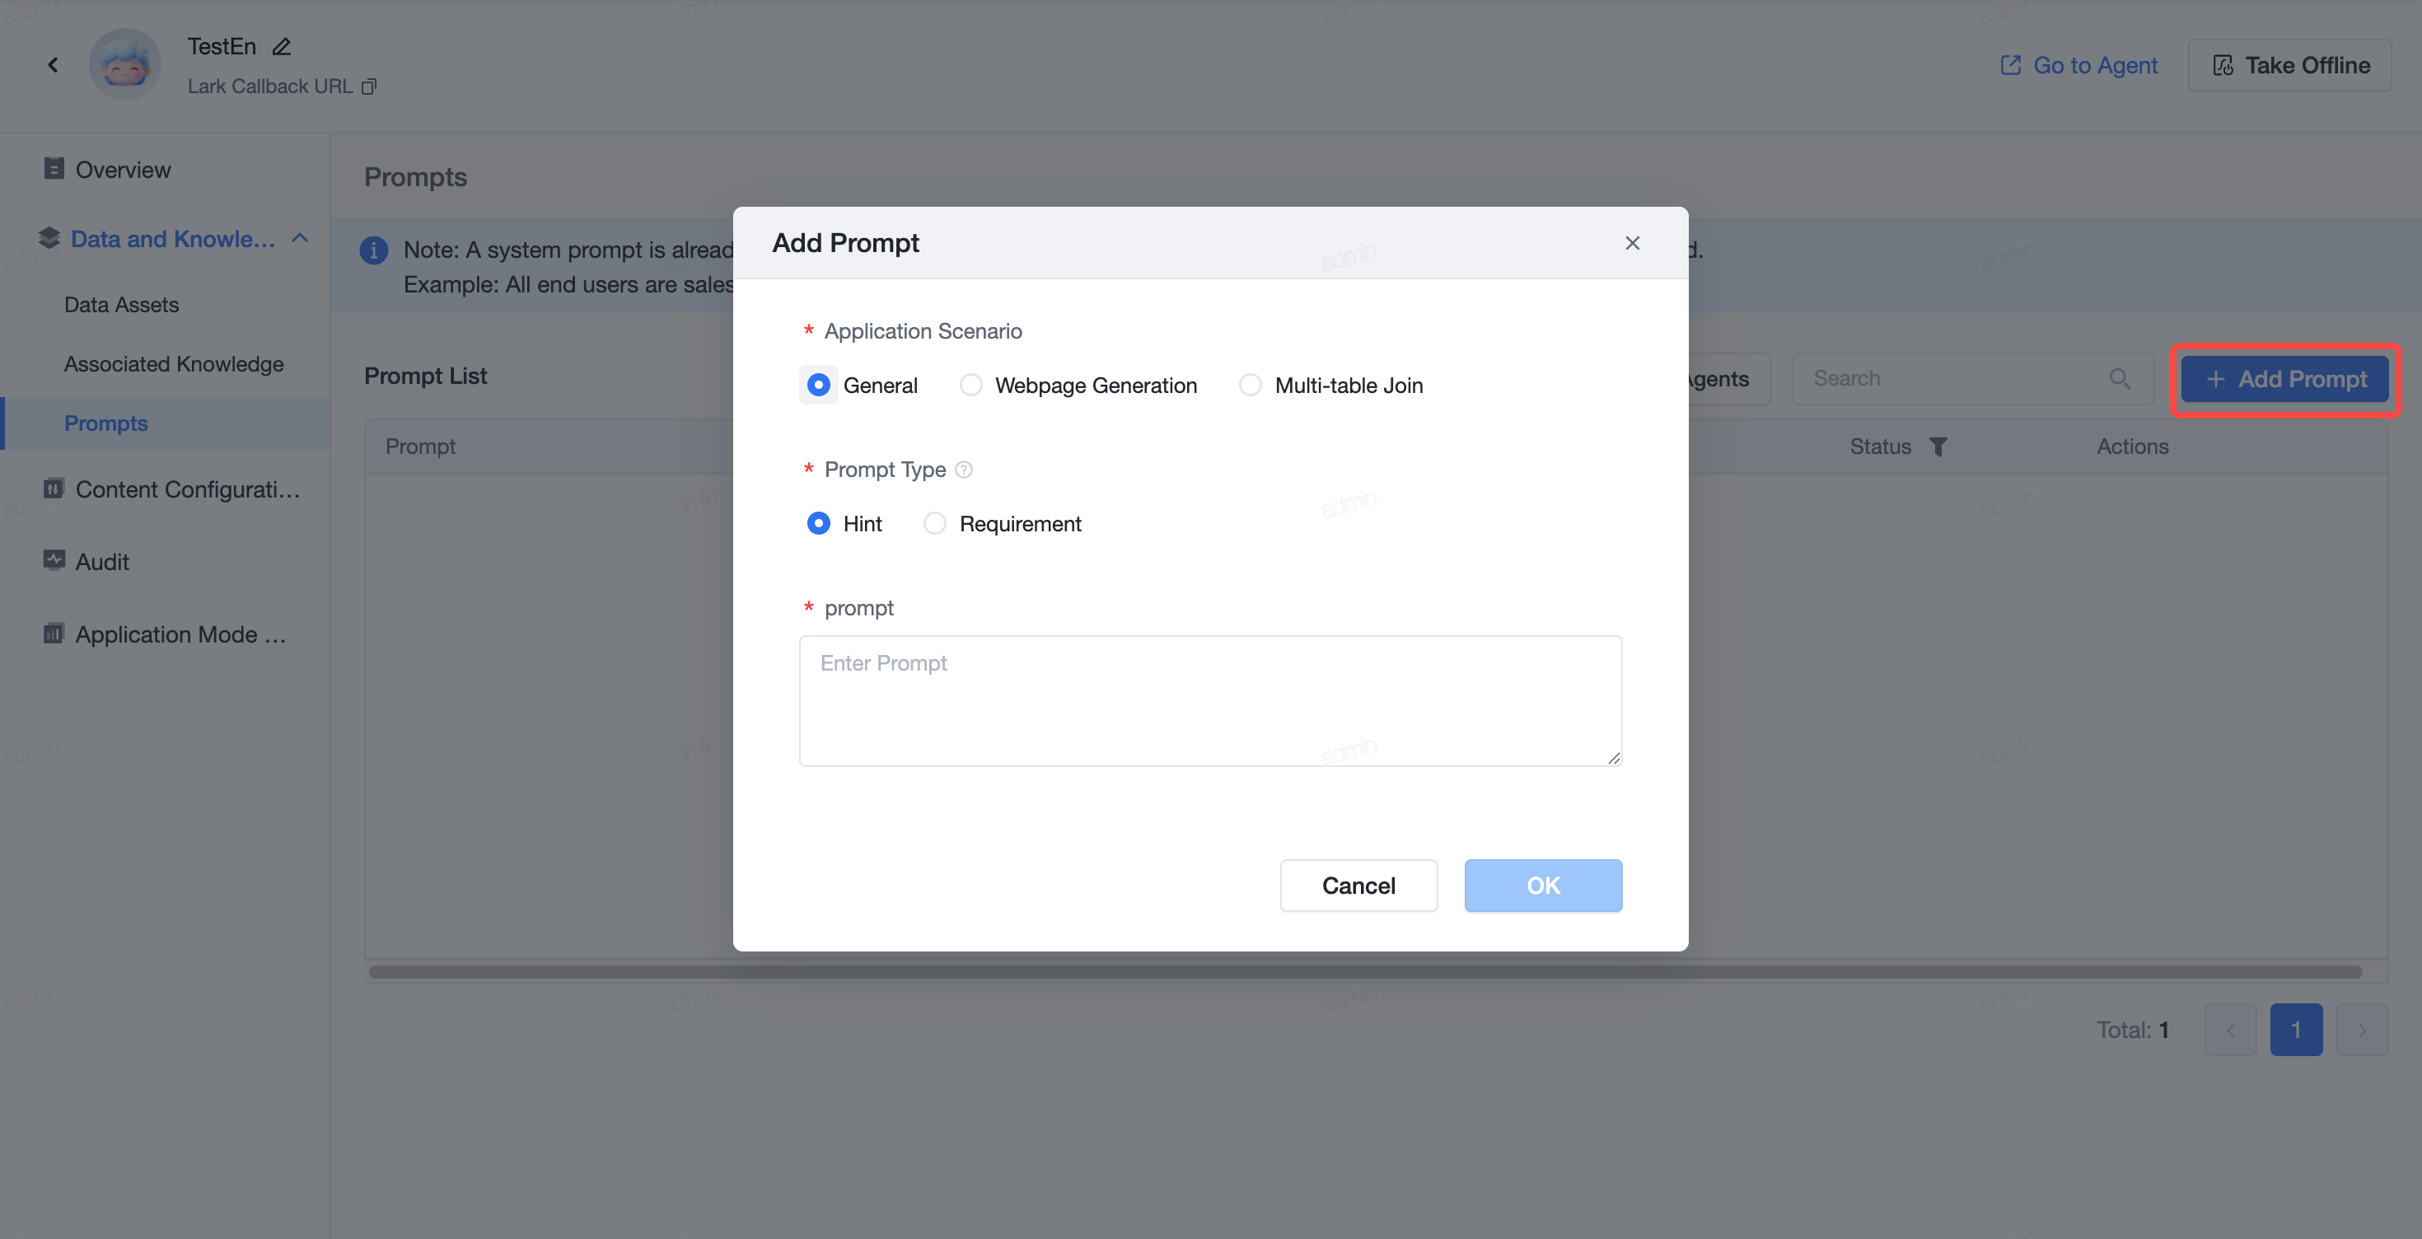2422x1239 pixels.
Task: Confirm with the OK button
Action: coord(1543,886)
